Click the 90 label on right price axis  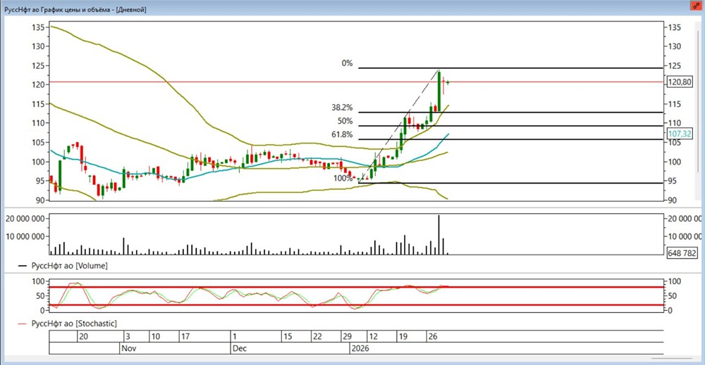tap(672, 200)
